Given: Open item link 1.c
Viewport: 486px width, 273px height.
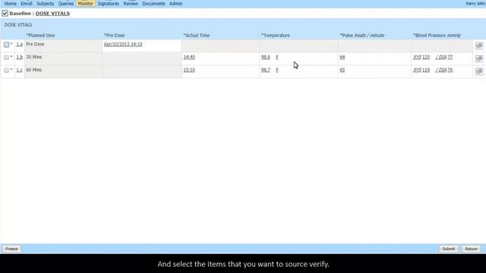Looking at the screenshot, I should 20,71.
